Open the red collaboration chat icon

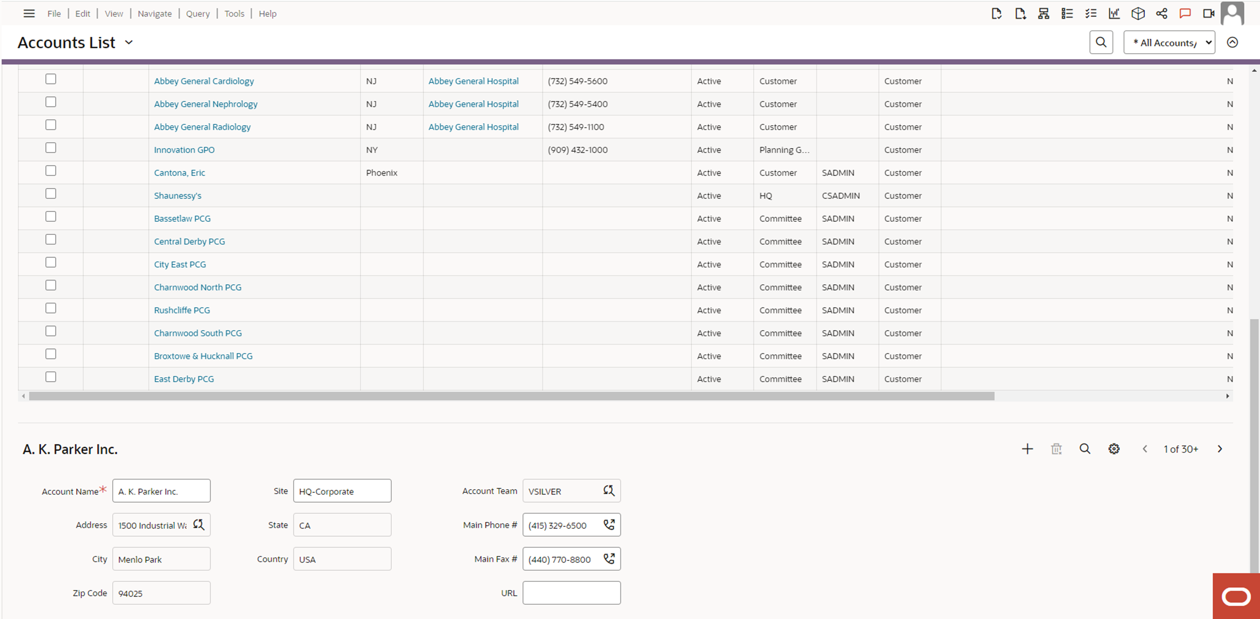pos(1185,13)
